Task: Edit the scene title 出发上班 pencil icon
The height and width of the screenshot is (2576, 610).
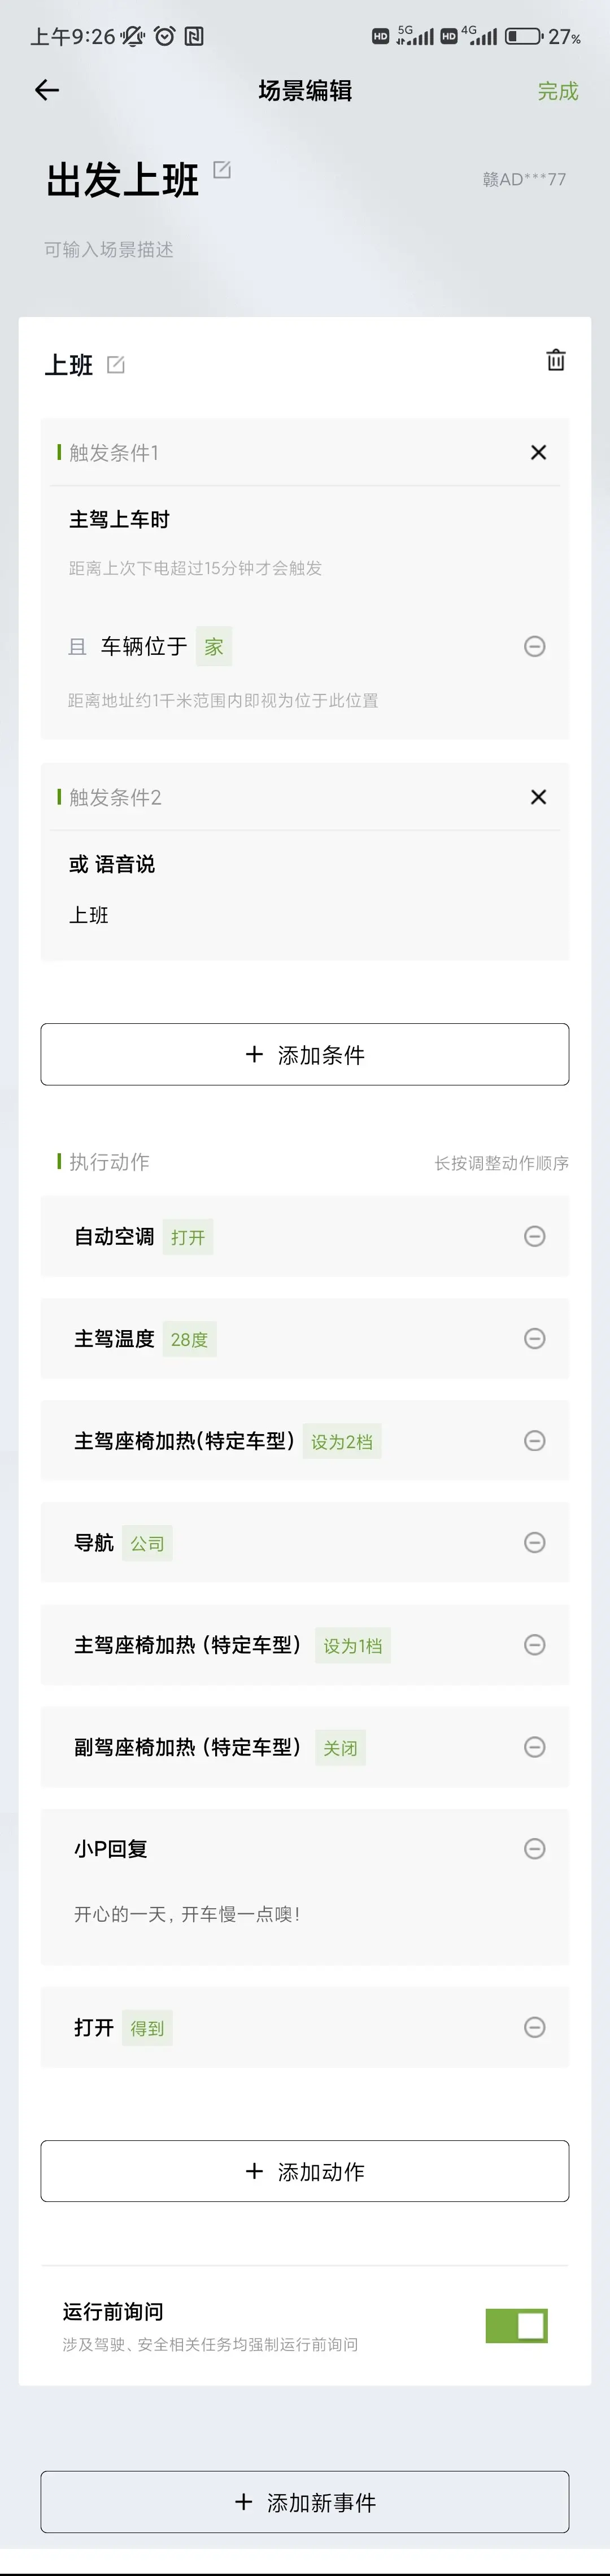Action: tap(222, 170)
